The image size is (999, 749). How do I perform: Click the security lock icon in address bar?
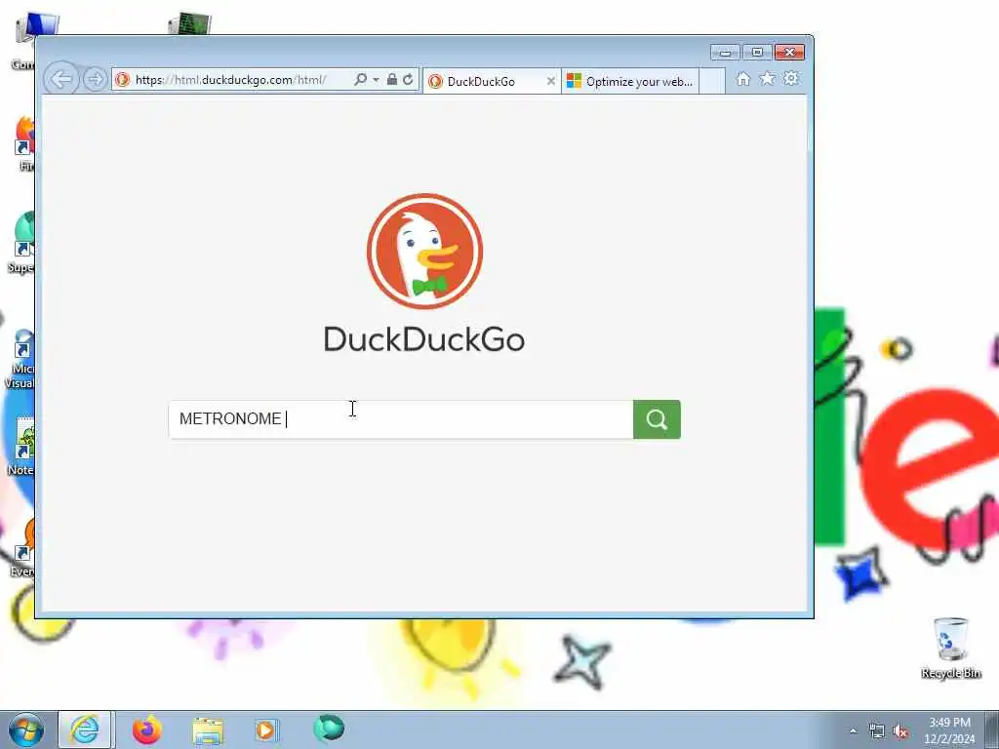tap(392, 80)
